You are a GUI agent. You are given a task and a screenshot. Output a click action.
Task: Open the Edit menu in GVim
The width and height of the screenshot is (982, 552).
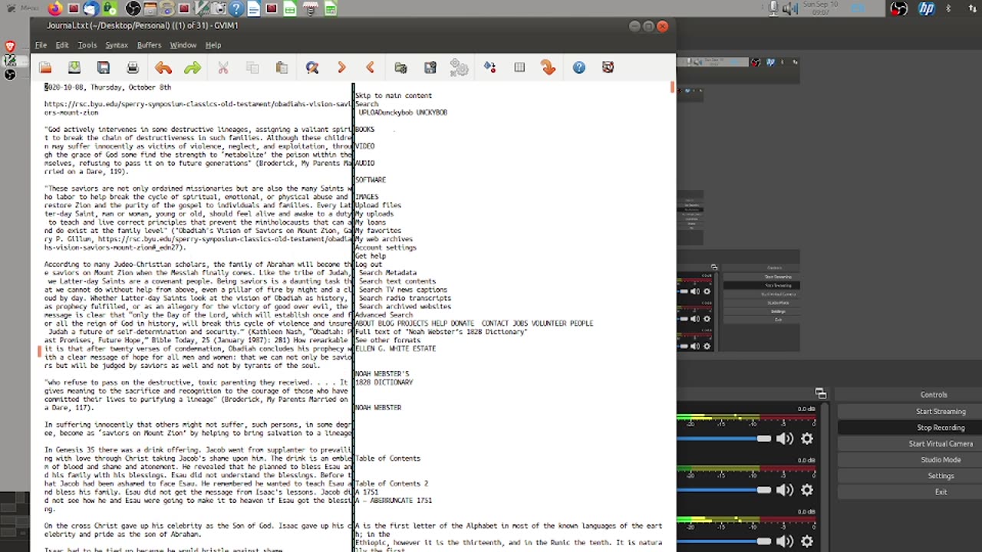62,45
